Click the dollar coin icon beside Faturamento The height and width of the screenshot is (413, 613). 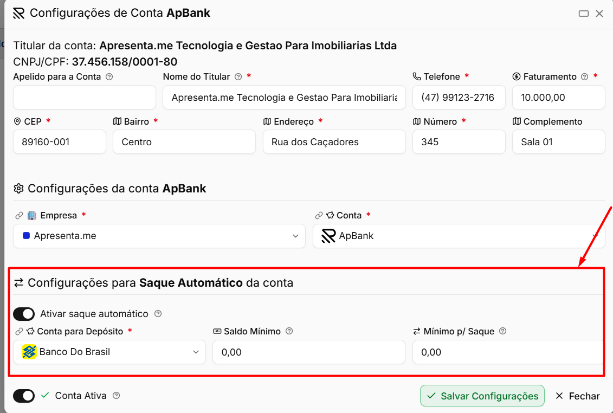click(x=517, y=76)
